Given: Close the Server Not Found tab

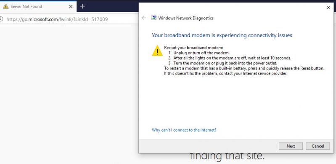Looking at the screenshot, I should [71, 7].
